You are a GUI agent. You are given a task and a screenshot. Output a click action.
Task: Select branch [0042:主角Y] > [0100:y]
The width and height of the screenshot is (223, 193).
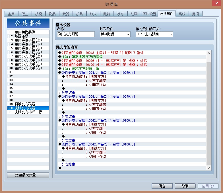pos(132,144)
